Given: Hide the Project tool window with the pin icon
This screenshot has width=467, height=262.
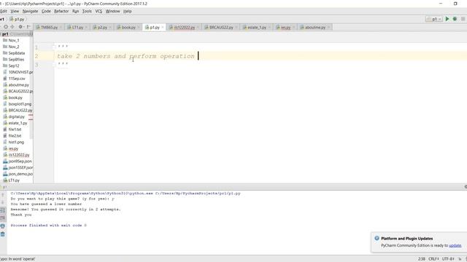Looking at the screenshot, I should click(x=28, y=27).
